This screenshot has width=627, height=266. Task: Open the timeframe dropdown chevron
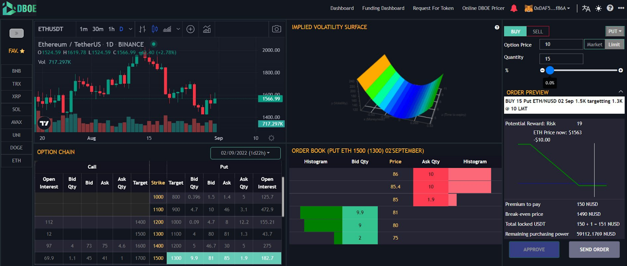[x=130, y=29]
